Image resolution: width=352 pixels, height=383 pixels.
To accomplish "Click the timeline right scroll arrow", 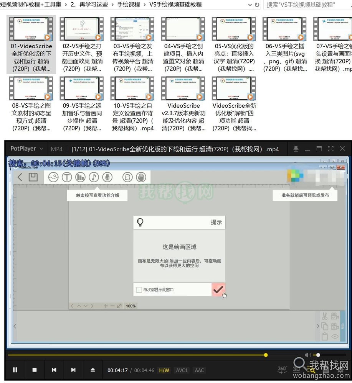I will (x=318, y=326).
